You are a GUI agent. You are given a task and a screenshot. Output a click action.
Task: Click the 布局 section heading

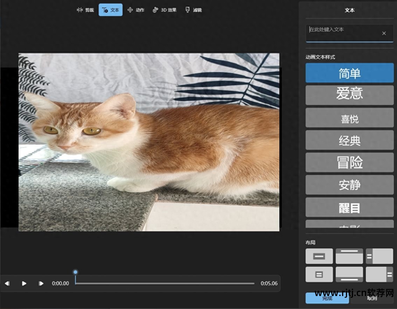[x=311, y=243]
